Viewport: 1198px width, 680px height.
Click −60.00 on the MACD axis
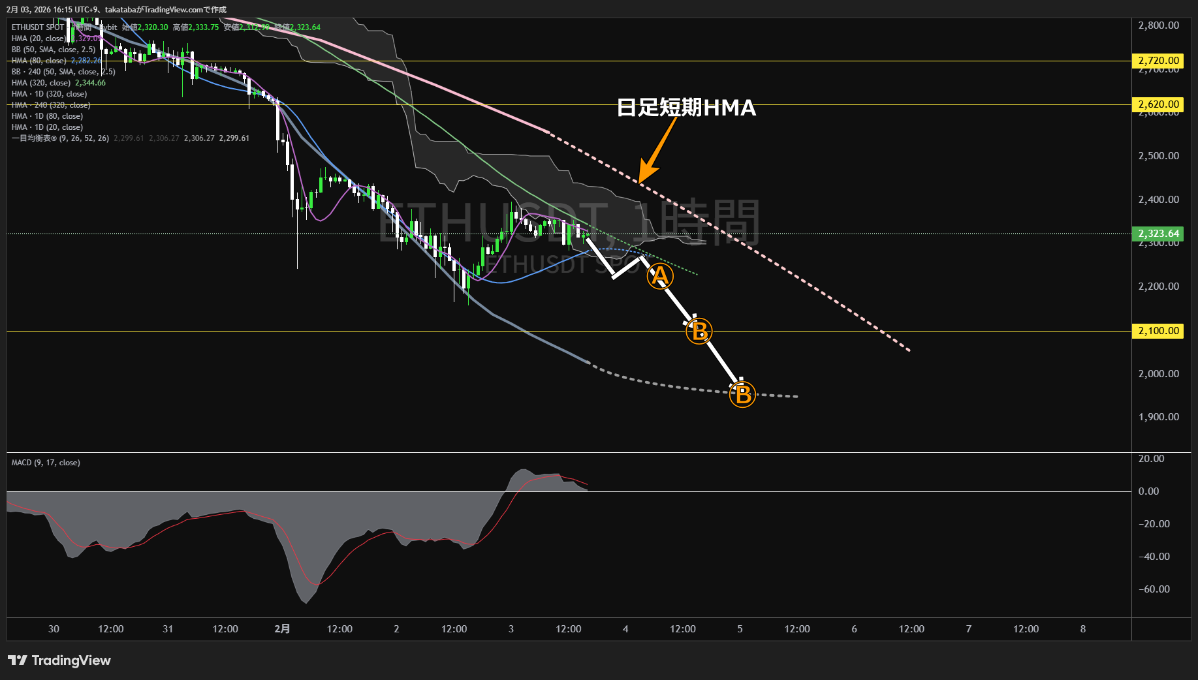pyautogui.click(x=1154, y=589)
